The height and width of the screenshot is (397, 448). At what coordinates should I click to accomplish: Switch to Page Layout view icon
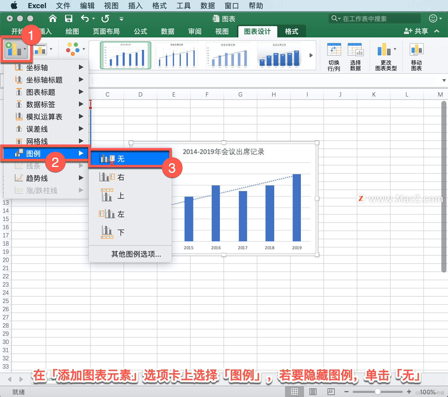pyautogui.click(x=313, y=392)
